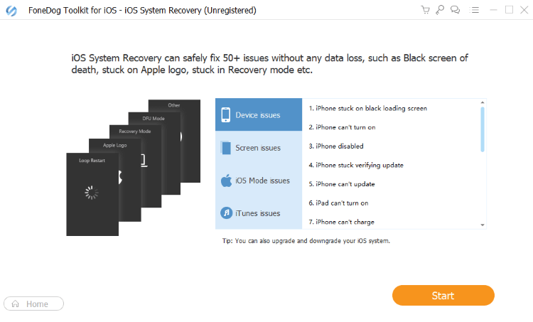
Task: Click 'iPhone disabled' list entry
Action: (x=336, y=146)
